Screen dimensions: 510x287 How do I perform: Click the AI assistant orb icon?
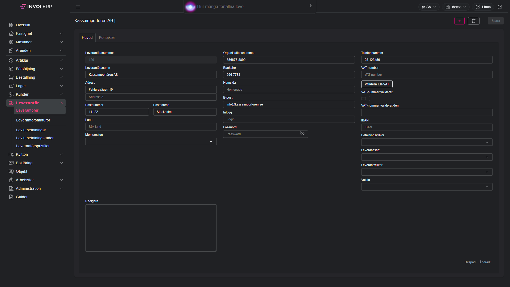(190, 7)
